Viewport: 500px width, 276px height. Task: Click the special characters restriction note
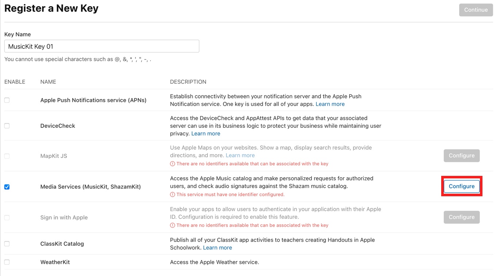point(78,59)
